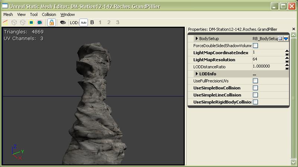Click the first wireframe cube toolbar icon
Screen dimensions: 298x167
[x=14, y=23]
